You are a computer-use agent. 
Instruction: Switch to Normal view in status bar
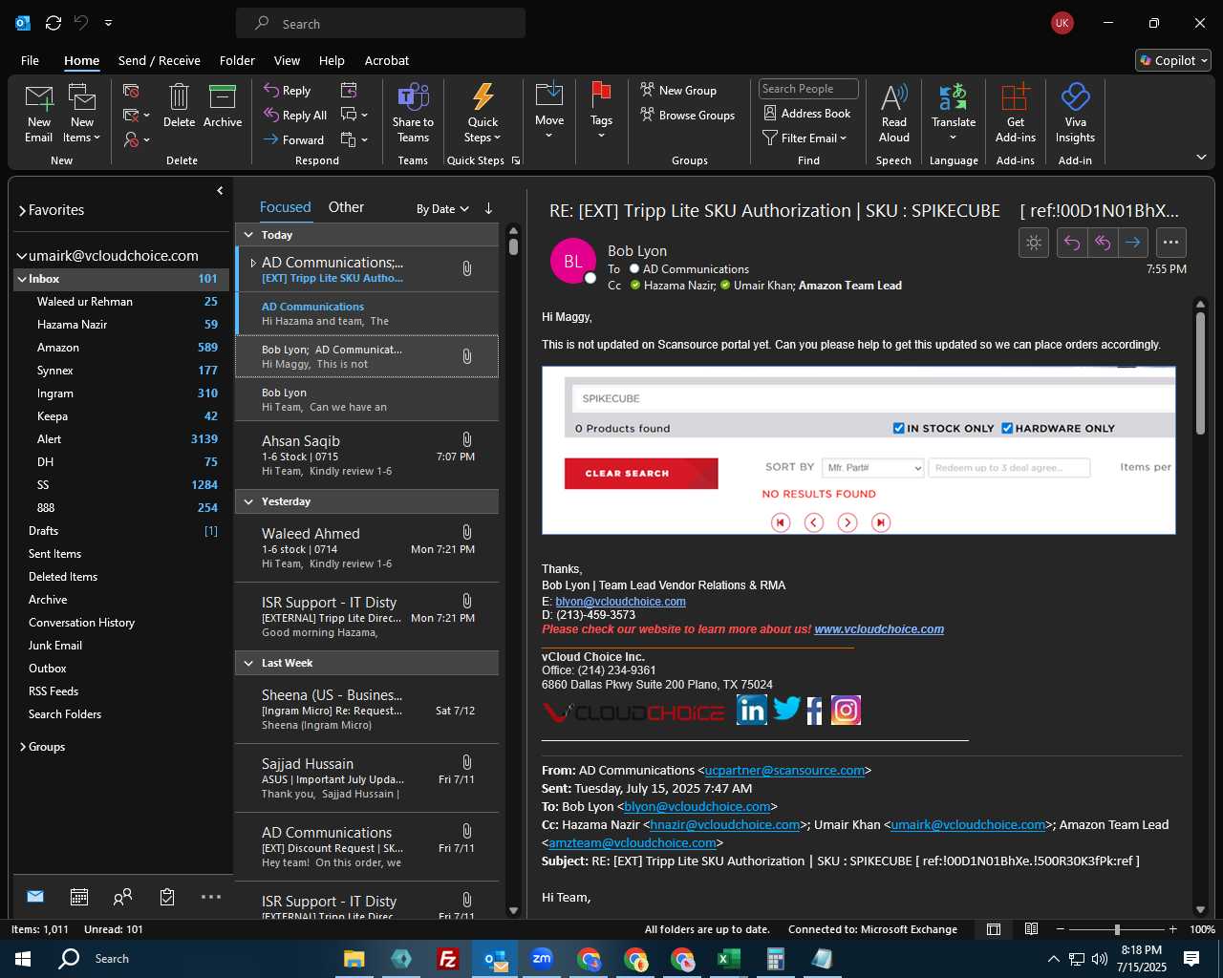994,929
